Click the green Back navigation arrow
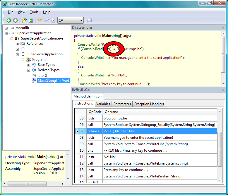The image size is (228, 195). tap(9, 20)
